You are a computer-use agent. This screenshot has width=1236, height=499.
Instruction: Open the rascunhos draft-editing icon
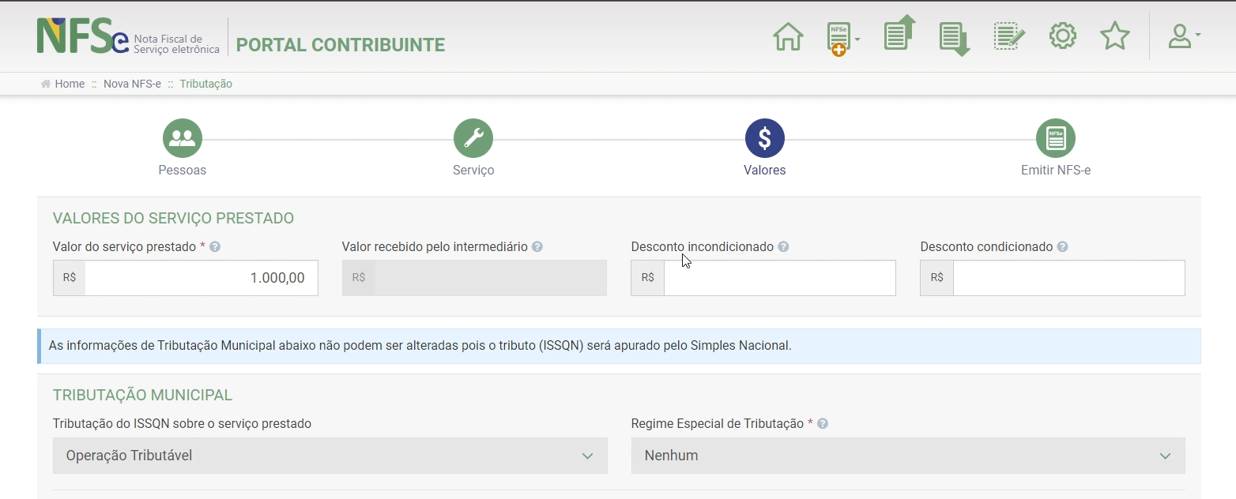[x=1008, y=35]
